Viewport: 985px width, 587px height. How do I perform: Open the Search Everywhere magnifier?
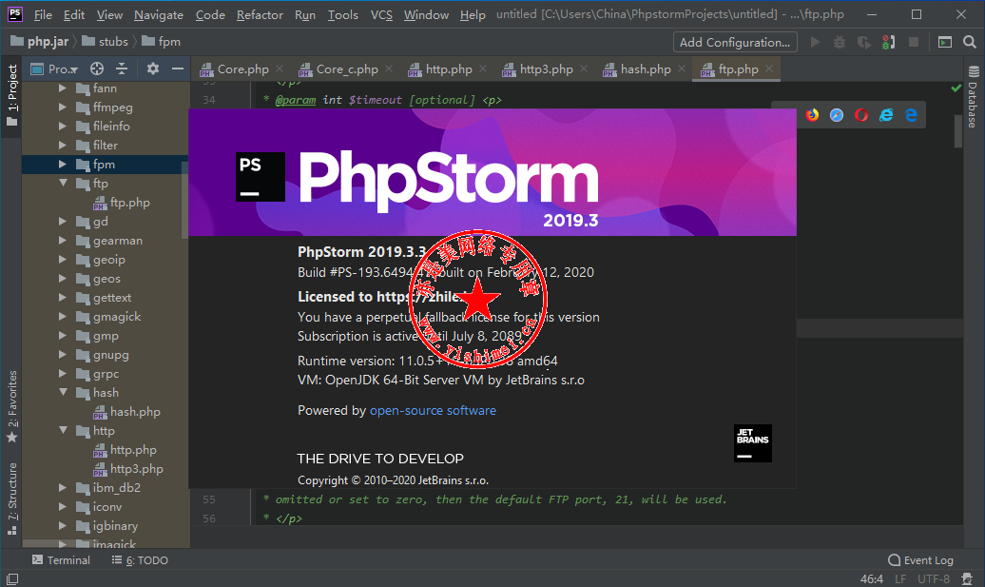click(x=969, y=42)
